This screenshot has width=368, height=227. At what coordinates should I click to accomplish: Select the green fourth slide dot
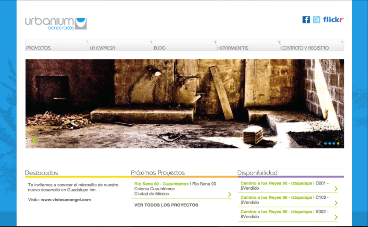click(338, 143)
